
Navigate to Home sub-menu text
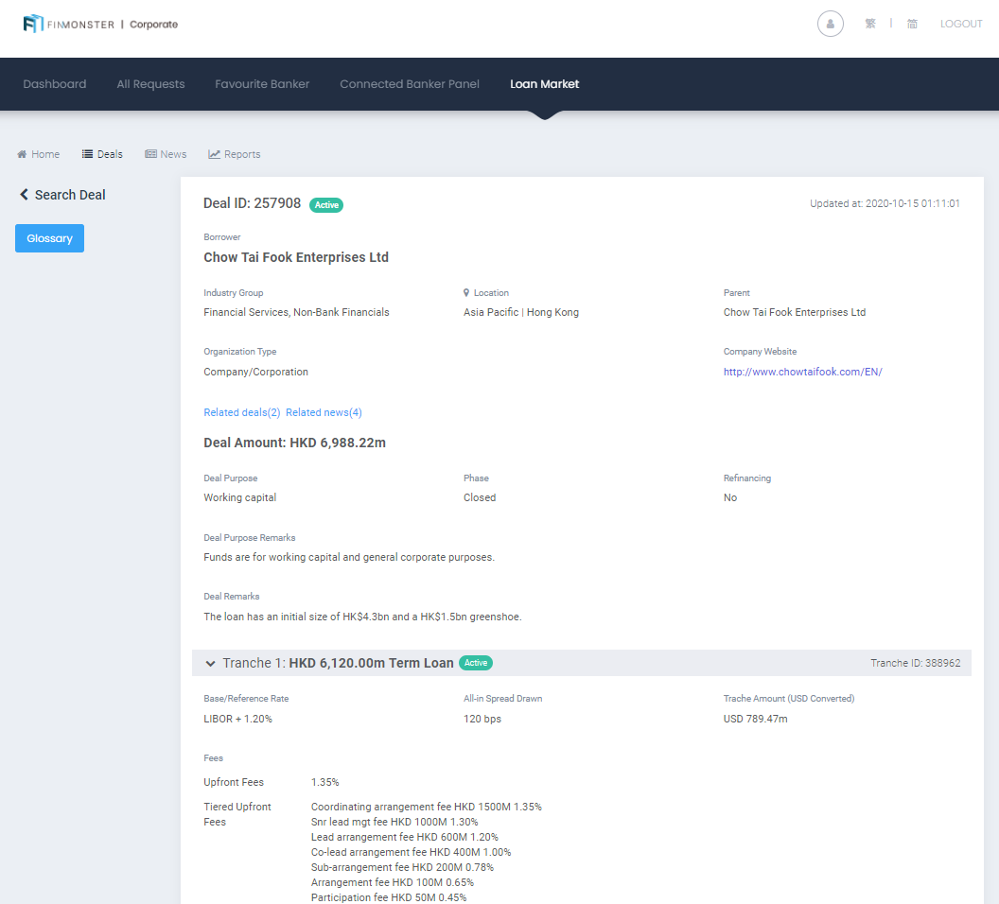[x=45, y=154]
